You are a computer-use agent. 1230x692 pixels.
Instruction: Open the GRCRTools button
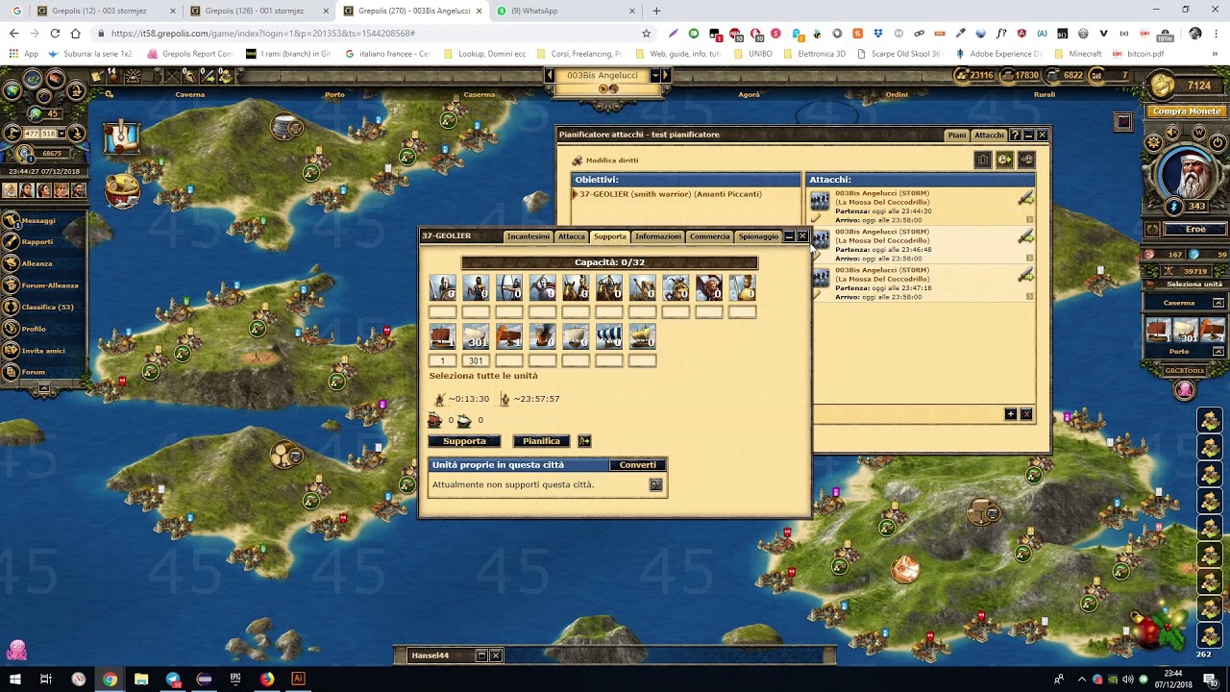1185,370
